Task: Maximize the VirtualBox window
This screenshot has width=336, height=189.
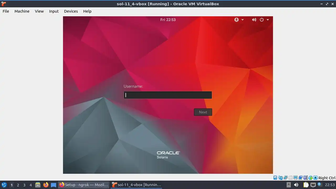Action: click(327, 4)
